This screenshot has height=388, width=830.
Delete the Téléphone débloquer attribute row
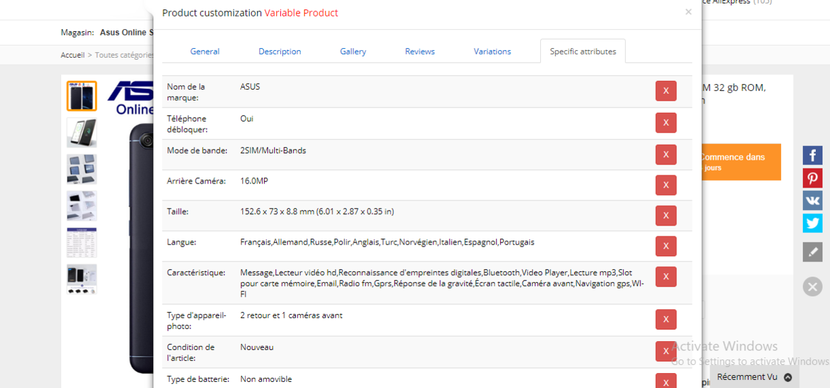[665, 123]
